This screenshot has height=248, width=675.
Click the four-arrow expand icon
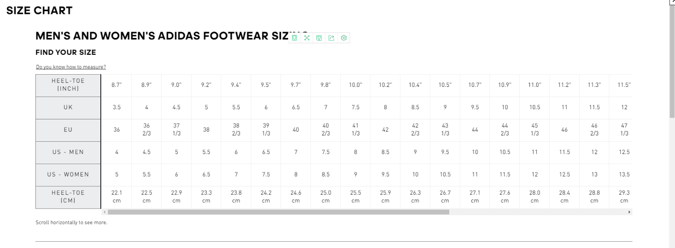[307, 38]
